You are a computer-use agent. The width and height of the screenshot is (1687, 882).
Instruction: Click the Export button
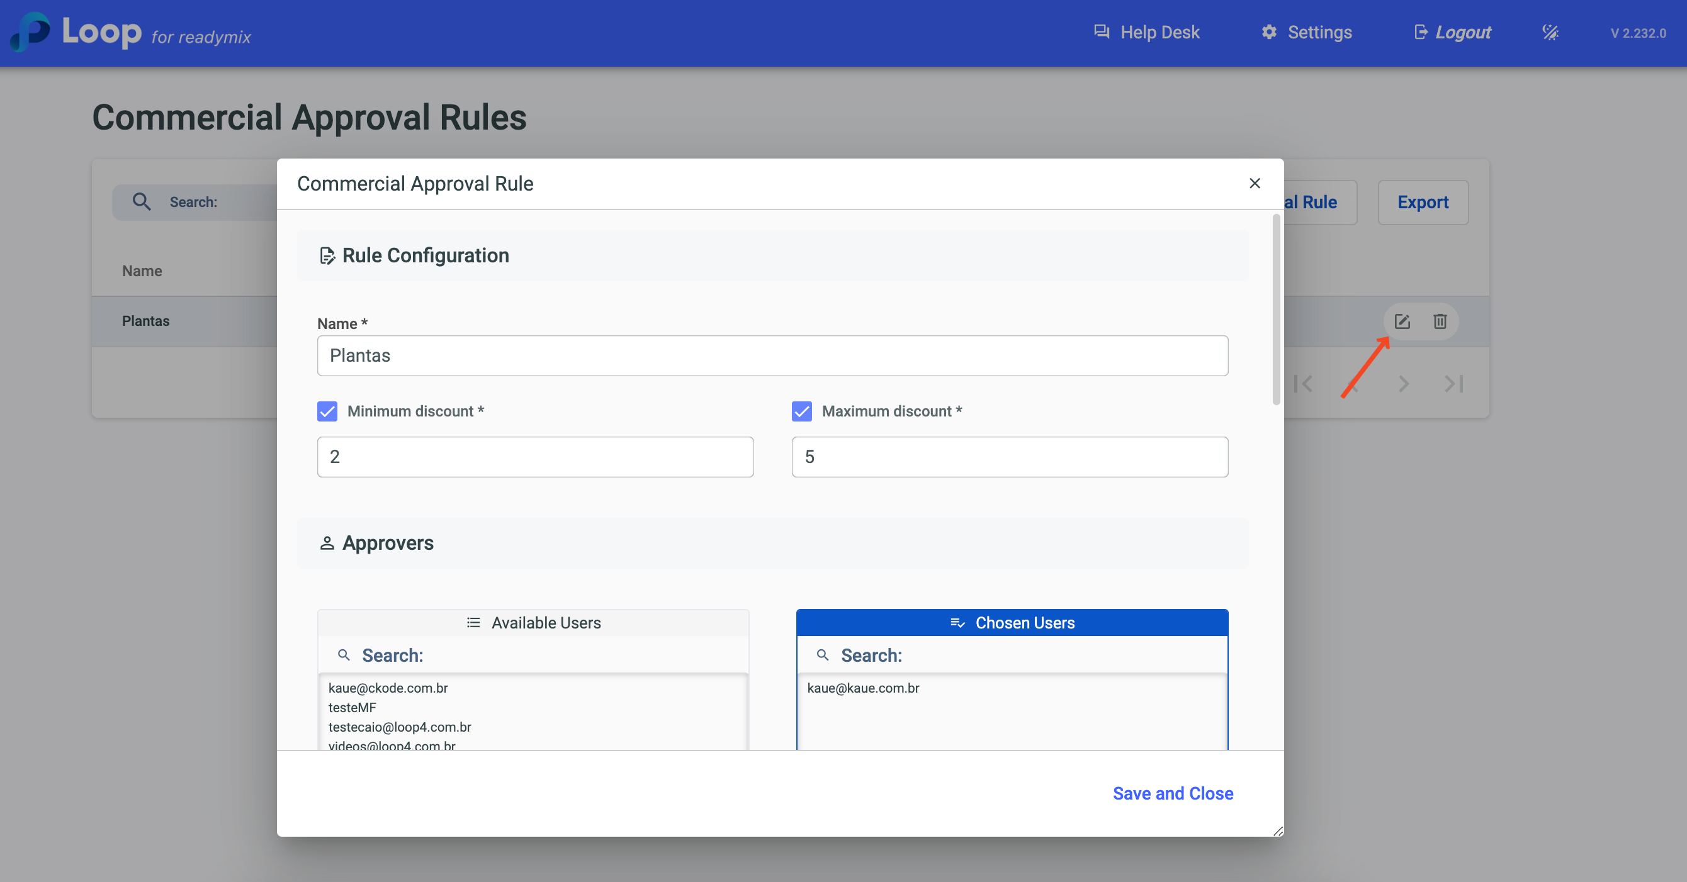(1423, 202)
